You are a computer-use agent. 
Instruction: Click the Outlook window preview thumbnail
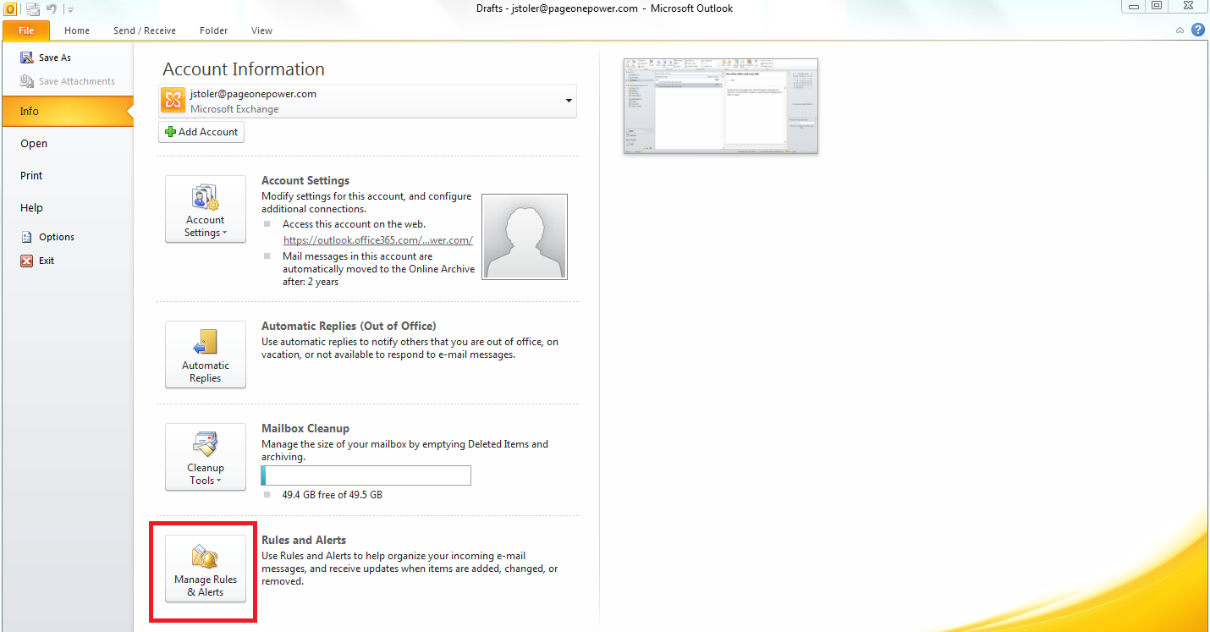point(721,106)
